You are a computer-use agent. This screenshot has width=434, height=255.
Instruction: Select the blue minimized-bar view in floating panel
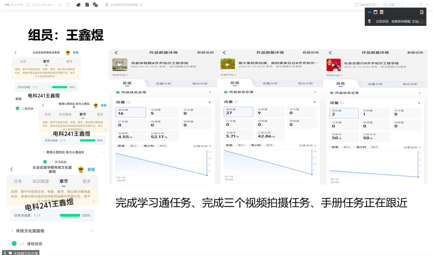coord(369,12)
